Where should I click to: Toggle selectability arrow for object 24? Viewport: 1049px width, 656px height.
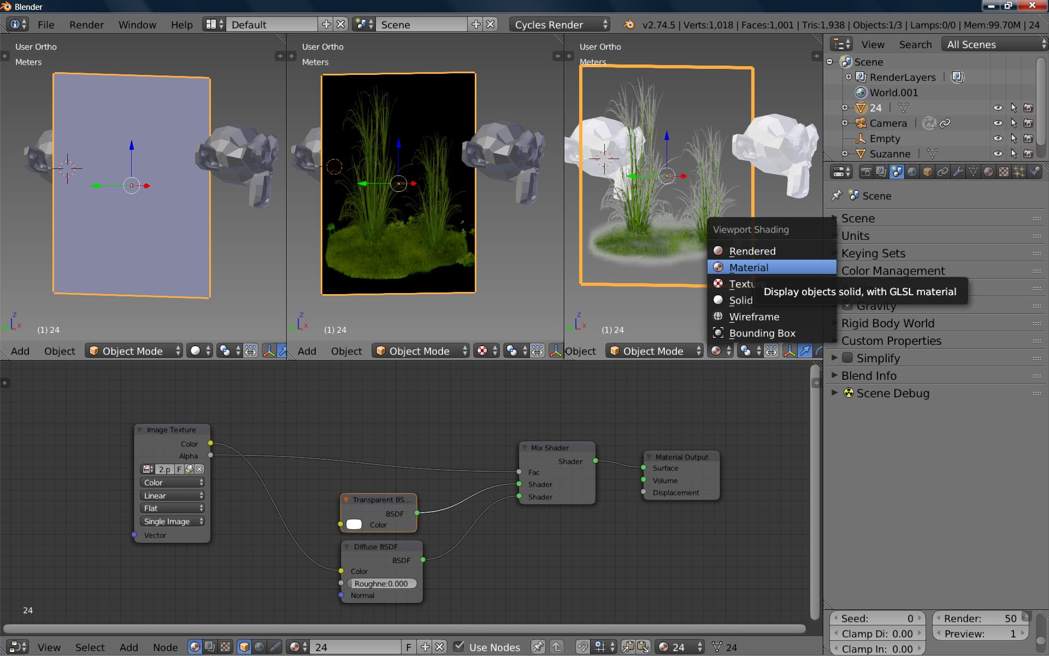coord(1013,108)
